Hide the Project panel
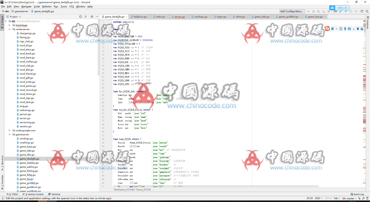The height and width of the screenshot is (202, 370). coord(96,17)
